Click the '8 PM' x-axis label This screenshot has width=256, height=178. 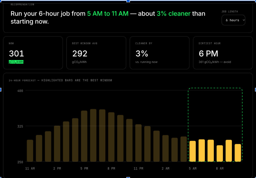112,168
